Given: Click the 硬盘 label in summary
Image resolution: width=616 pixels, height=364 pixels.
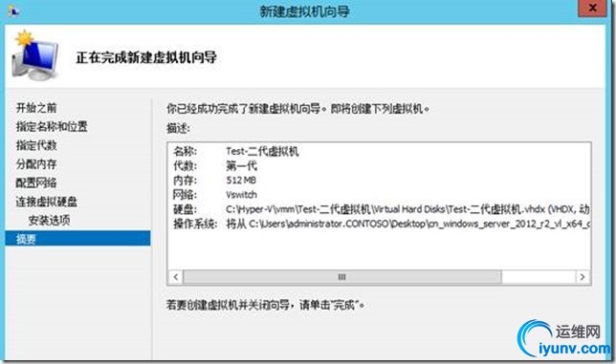Looking at the screenshot, I should (x=185, y=209).
